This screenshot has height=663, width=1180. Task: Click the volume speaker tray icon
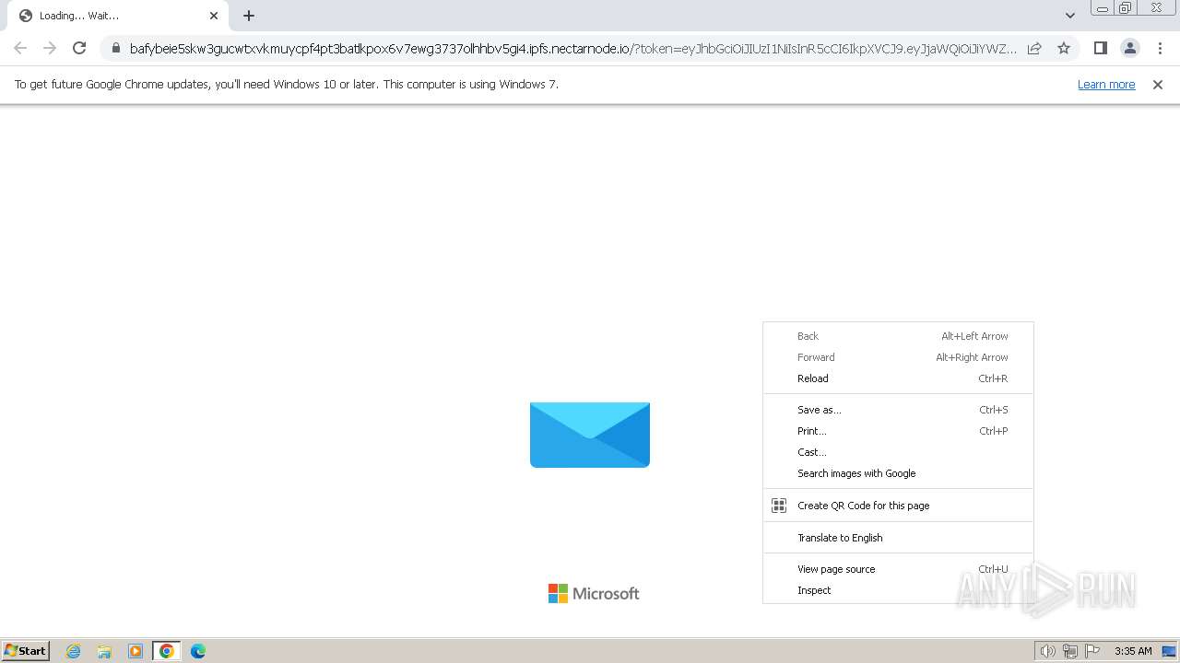pos(1048,651)
